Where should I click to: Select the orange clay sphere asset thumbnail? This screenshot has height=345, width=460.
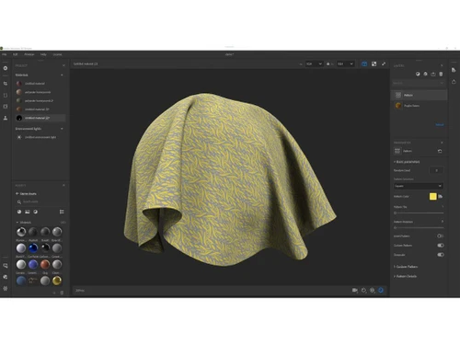(45, 264)
